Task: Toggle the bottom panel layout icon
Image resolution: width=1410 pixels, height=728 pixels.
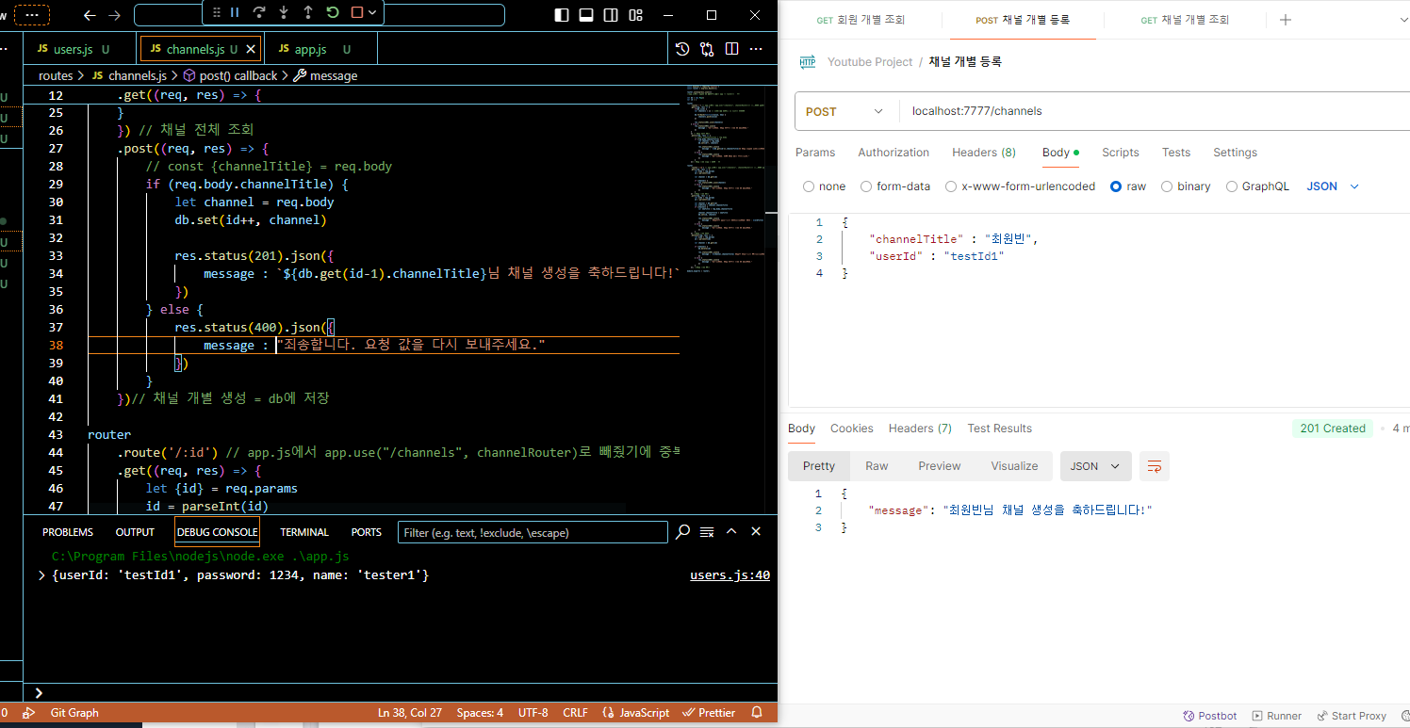Action: [586, 15]
